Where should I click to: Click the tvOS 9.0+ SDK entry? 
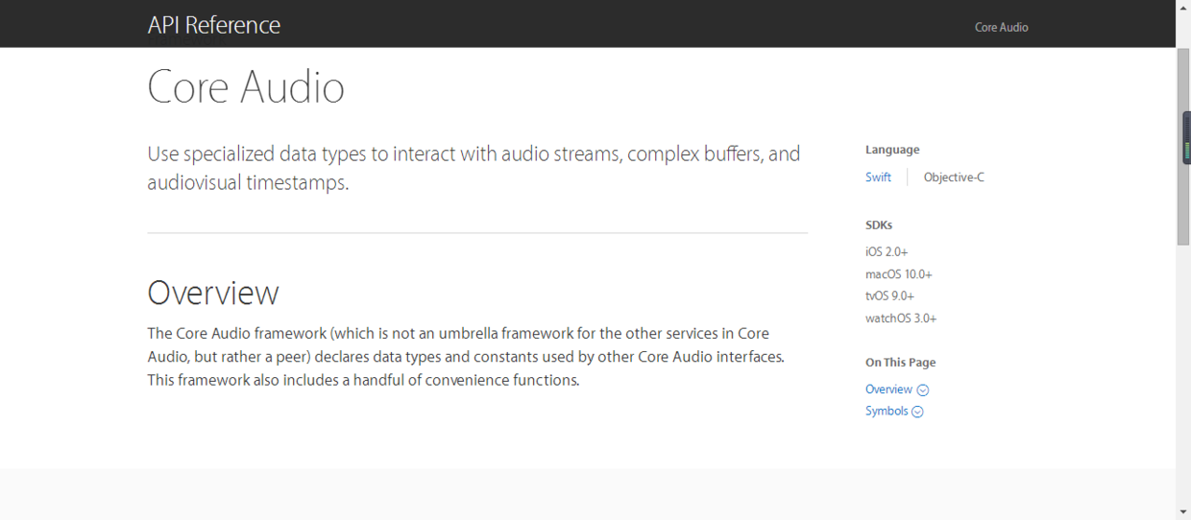(x=889, y=296)
